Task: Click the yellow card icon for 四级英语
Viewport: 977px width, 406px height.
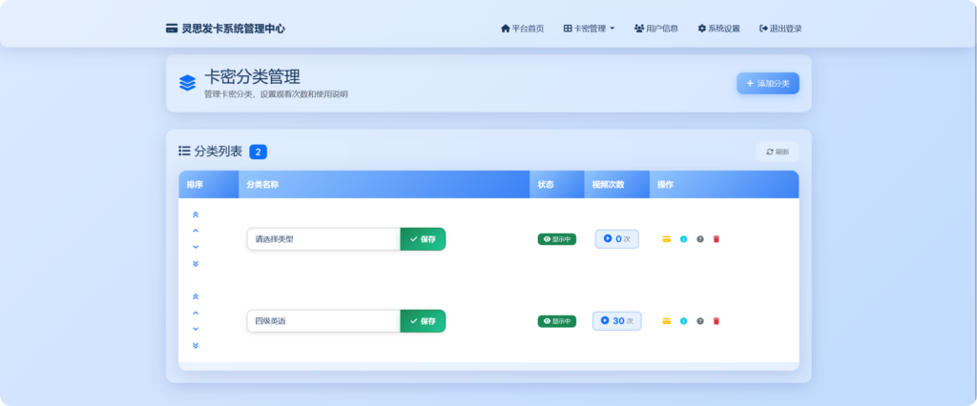Action: pyautogui.click(x=667, y=321)
